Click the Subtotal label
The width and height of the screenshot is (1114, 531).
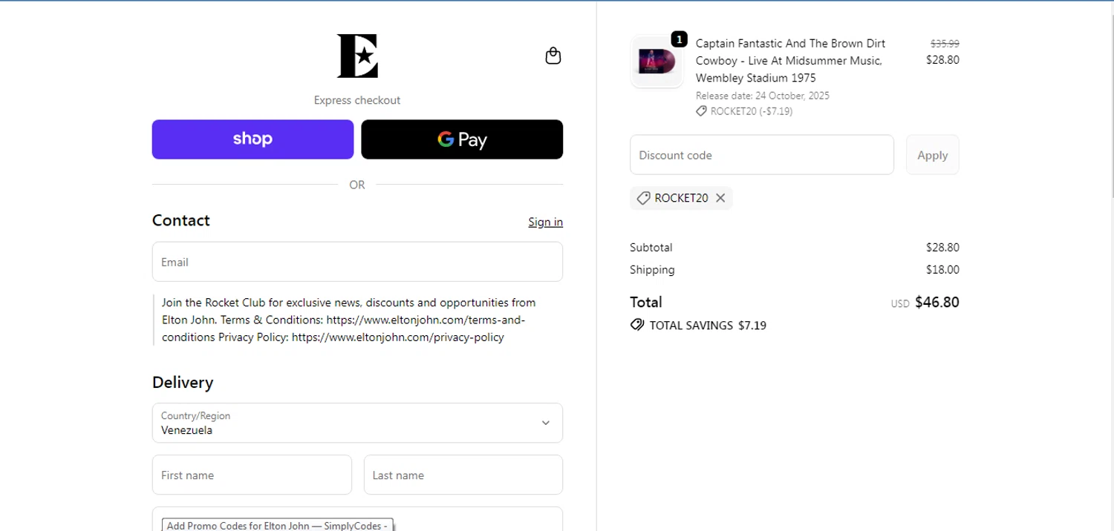651,247
